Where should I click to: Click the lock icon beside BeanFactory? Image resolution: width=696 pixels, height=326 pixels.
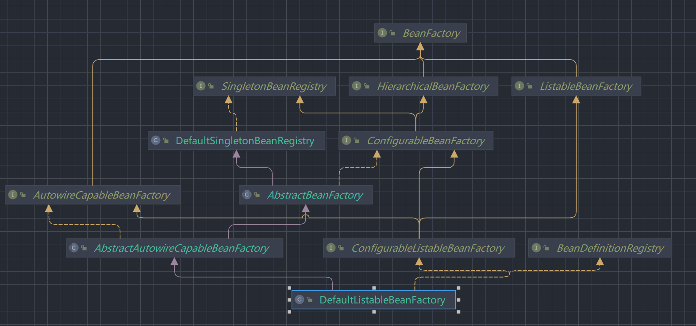[x=392, y=33]
